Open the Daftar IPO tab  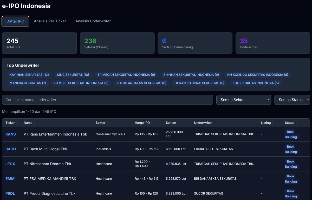15,21
